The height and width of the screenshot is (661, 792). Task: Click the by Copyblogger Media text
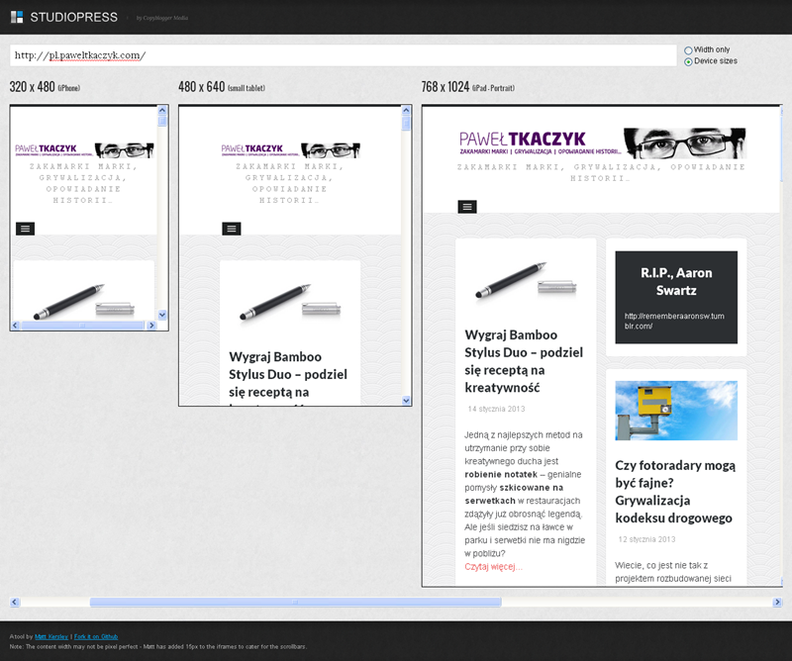pyautogui.click(x=162, y=18)
